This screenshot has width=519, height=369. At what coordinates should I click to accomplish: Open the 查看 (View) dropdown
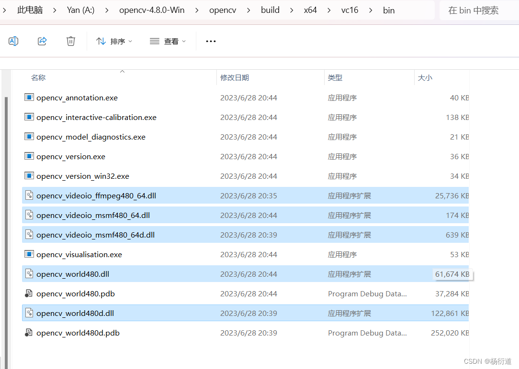[167, 41]
